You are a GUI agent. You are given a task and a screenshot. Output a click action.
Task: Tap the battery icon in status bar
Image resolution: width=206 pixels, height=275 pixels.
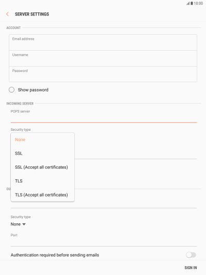click(x=192, y=3)
